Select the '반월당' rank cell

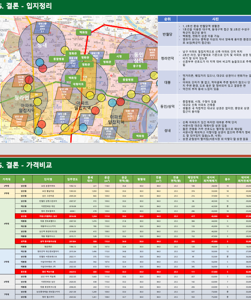[167, 34]
